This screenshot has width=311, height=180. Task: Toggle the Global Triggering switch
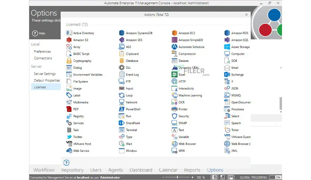[276, 177]
